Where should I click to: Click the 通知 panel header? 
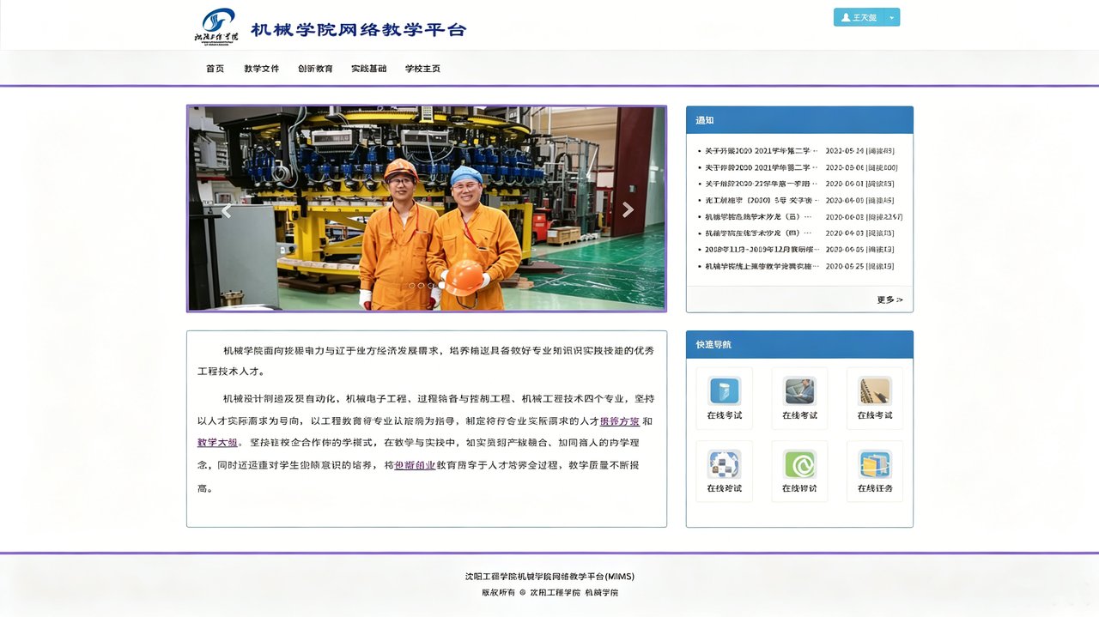[799, 120]
